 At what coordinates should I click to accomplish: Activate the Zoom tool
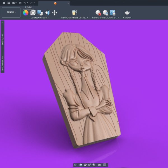(x=90, y=165)
